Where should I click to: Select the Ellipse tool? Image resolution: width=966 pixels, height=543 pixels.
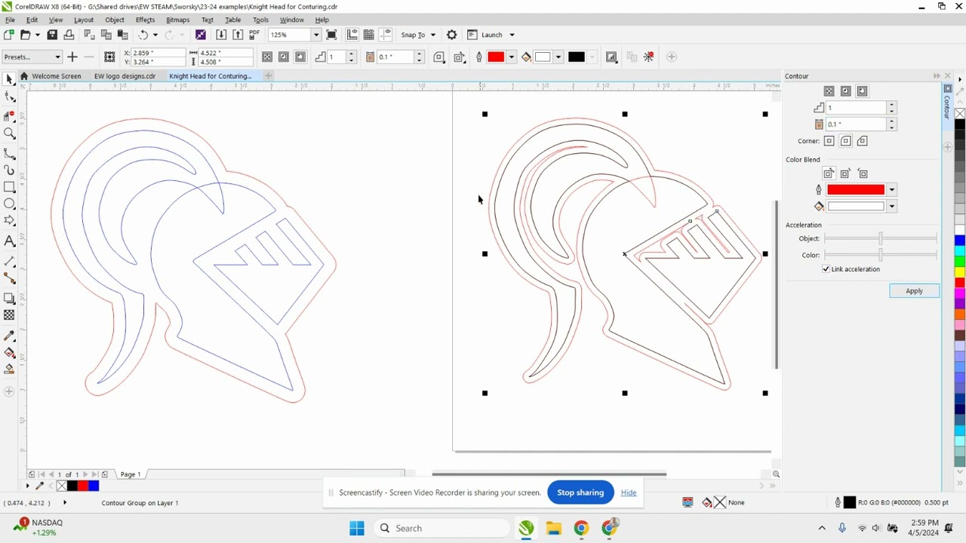9,204
